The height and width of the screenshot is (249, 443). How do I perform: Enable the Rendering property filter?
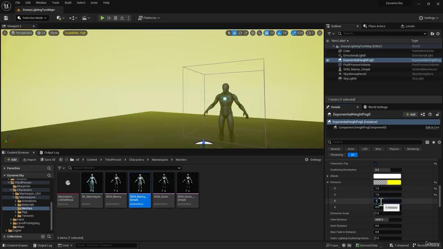(413, 149)
